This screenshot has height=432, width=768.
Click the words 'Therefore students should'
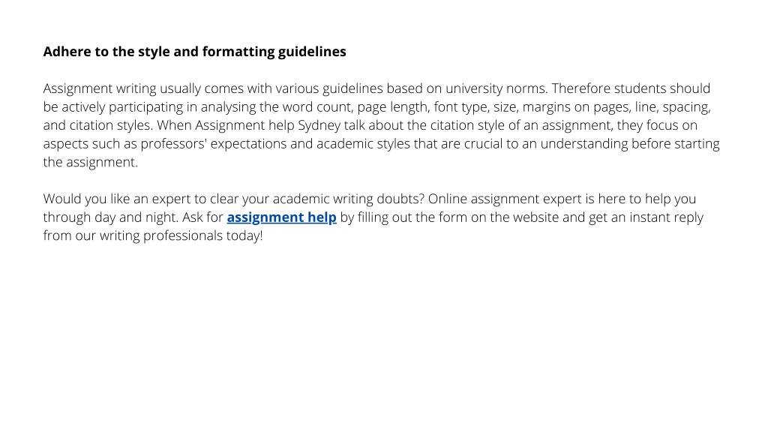pyautogui.click(x=631, y=88)
